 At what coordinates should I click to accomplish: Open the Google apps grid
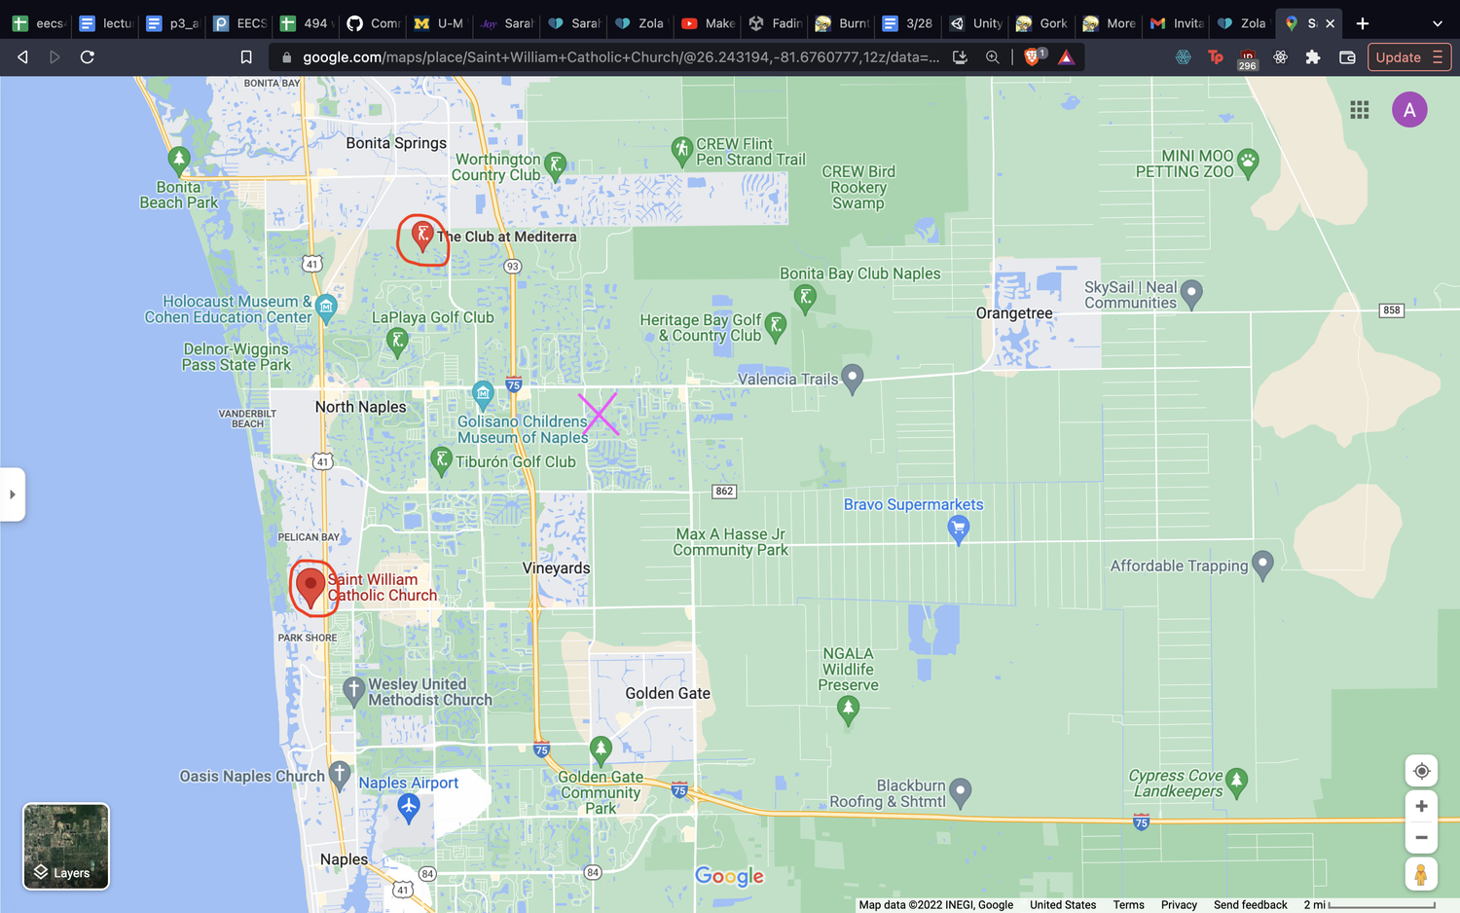[1360, 110]
